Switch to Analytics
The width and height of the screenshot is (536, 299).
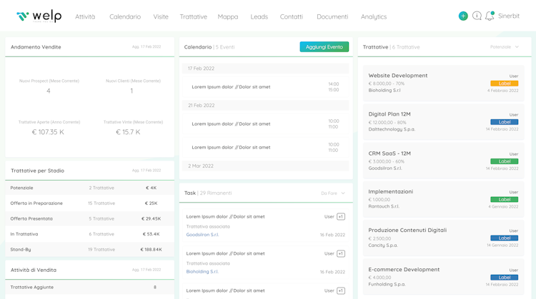(x=374, y=16)
